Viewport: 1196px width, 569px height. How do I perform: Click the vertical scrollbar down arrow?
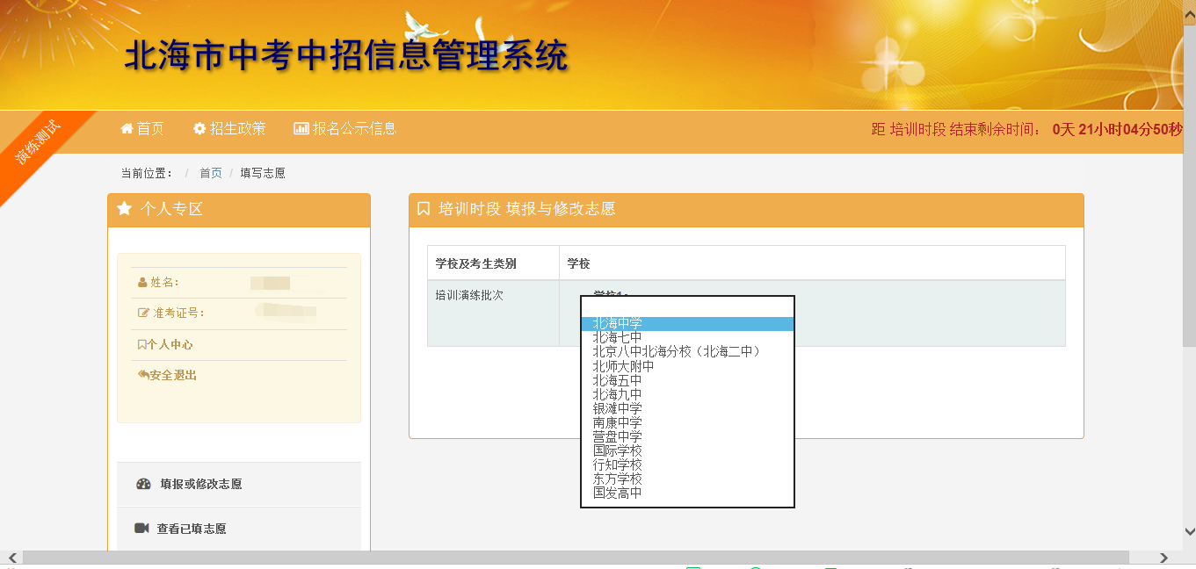click(x=1189, y=531)
